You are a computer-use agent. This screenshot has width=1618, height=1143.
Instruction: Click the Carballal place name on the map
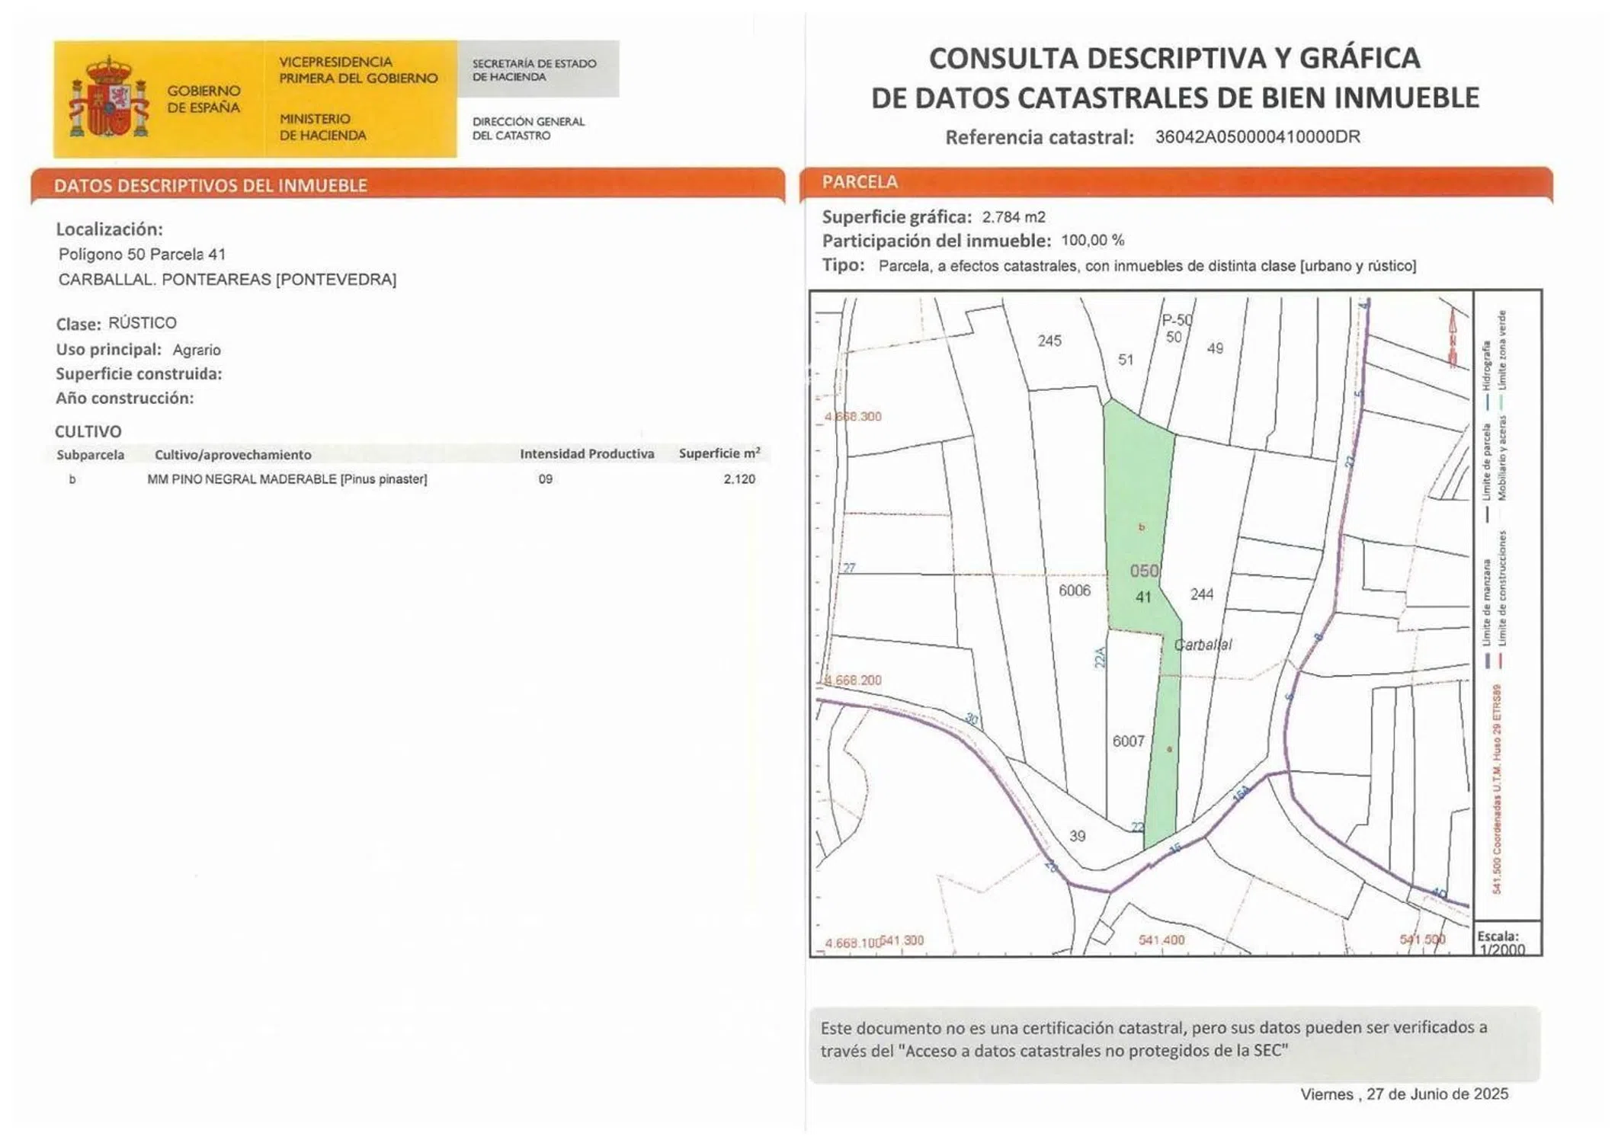click(x=1202, y=645)
